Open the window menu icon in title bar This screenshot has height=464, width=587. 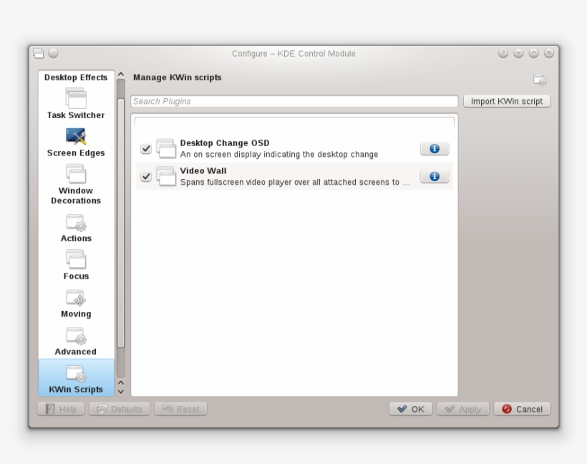[38, 53]
